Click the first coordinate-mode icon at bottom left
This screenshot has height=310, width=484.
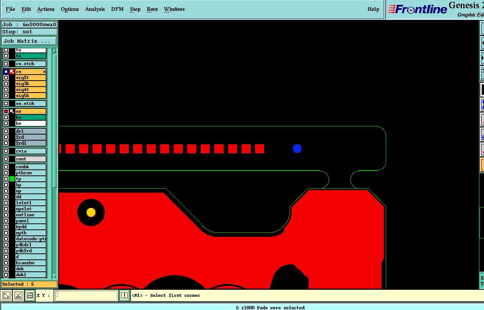click(x=6, y=295)
